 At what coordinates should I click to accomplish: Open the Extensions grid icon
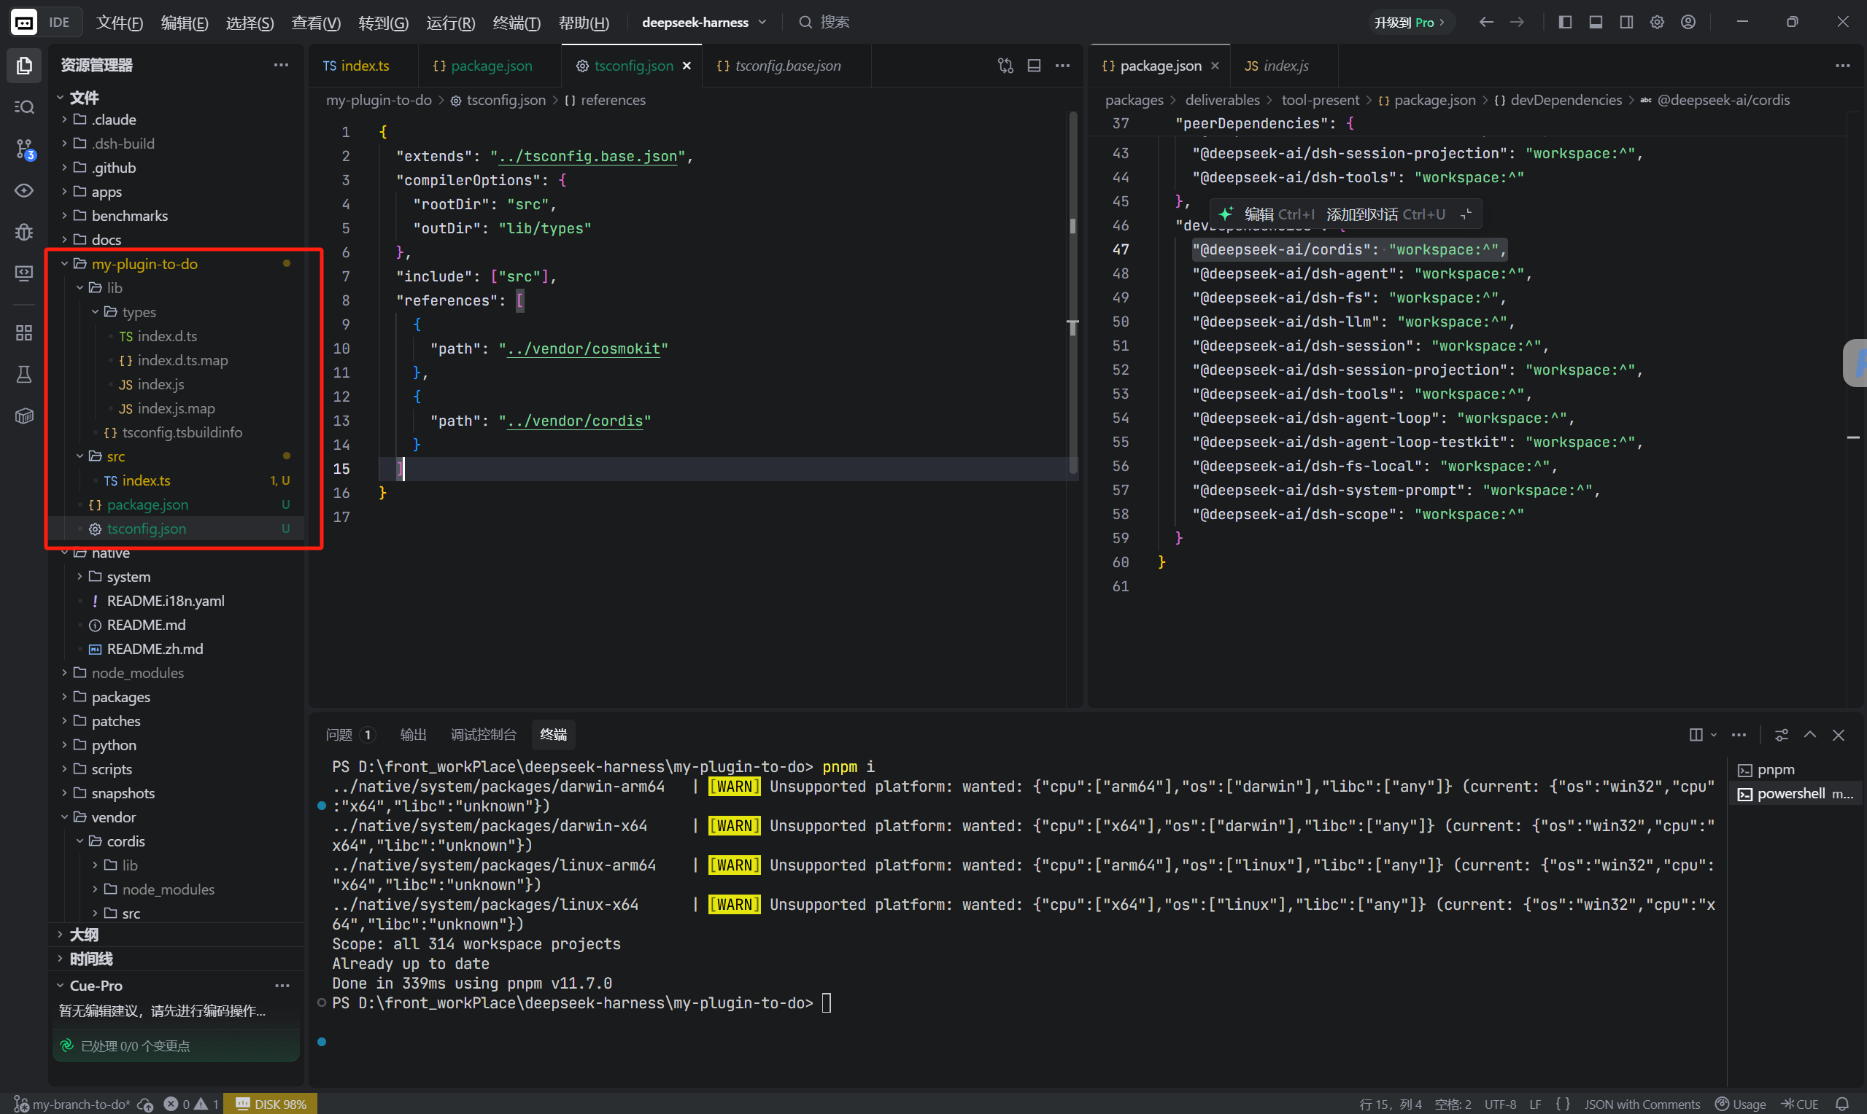click(24, 332)
